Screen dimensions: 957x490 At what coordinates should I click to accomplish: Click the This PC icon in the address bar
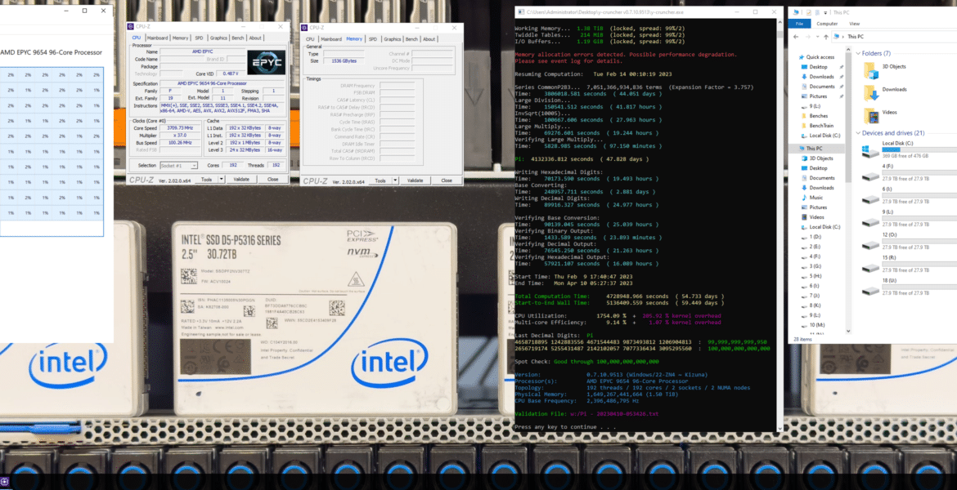pyautogui.click(x=838, y=37)
